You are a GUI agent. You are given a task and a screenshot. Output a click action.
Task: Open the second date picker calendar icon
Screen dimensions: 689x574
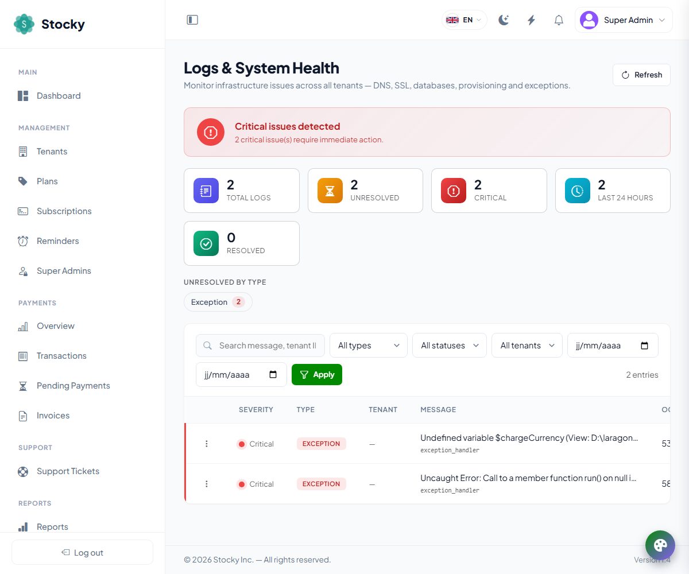click(273, 375)
